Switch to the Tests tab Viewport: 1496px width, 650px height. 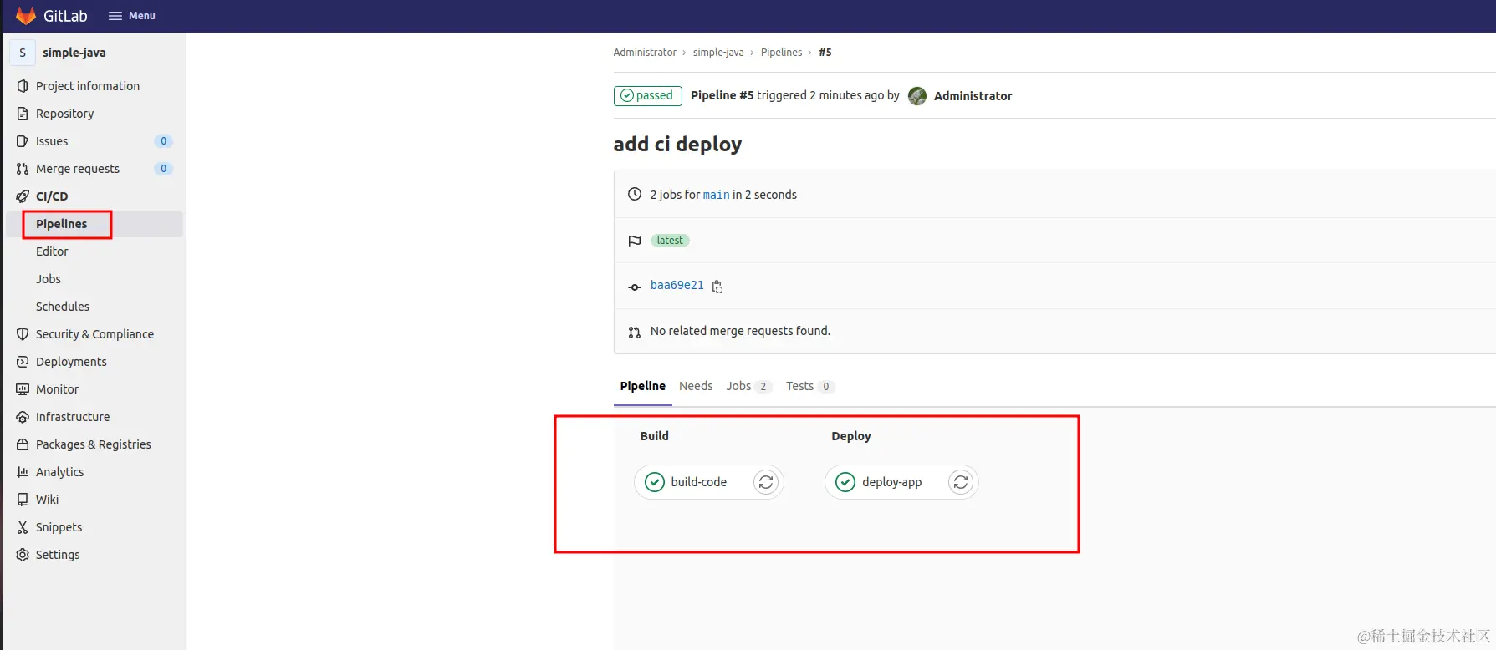[809, 386]
